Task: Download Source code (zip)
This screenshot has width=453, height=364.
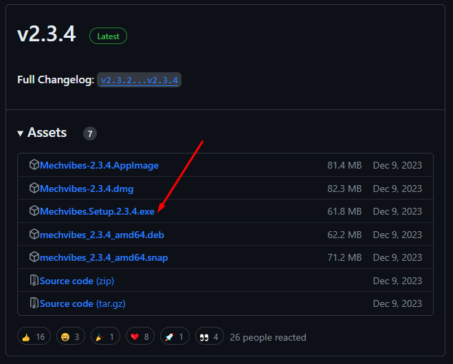Action: tap(77, 281)
